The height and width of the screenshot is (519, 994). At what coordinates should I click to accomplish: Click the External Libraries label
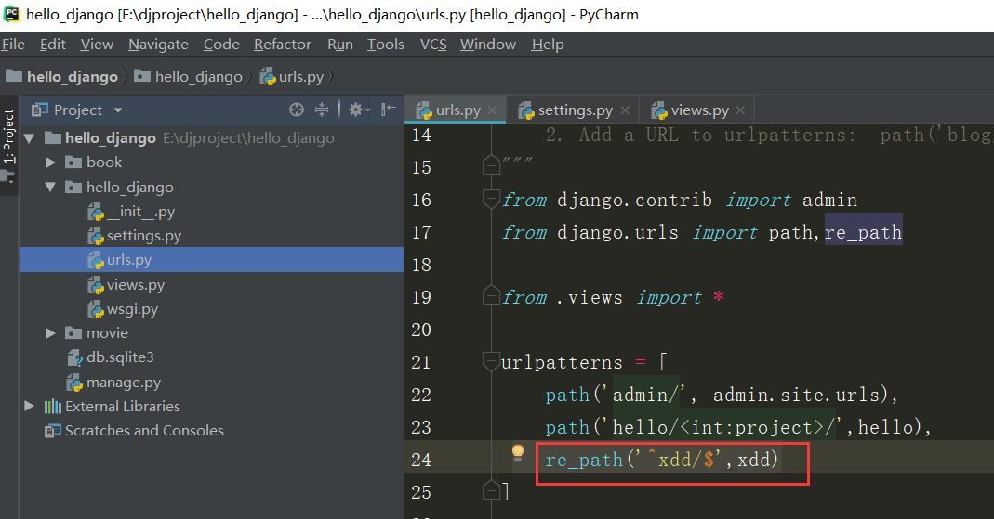click(x=123, y=407)
